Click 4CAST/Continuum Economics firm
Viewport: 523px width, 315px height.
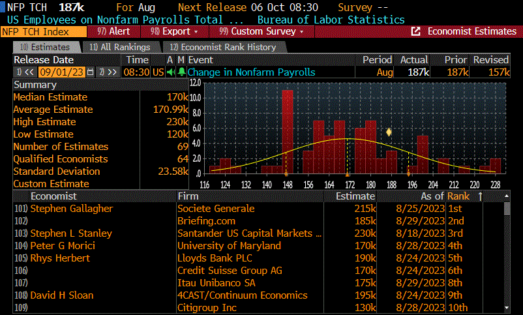(x=243, y=295)
